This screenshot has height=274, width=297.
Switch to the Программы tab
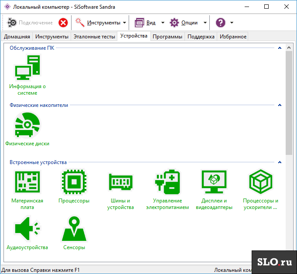point(167,37)
